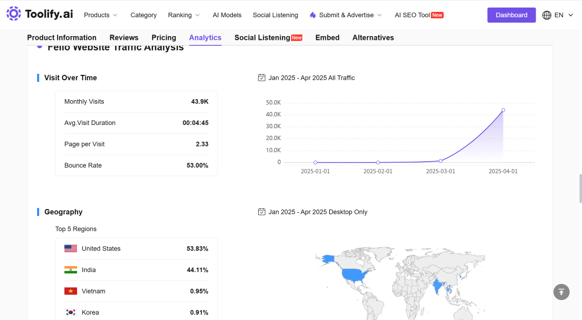Click the flame icon beside Submit & Advertise

[313, 15]
